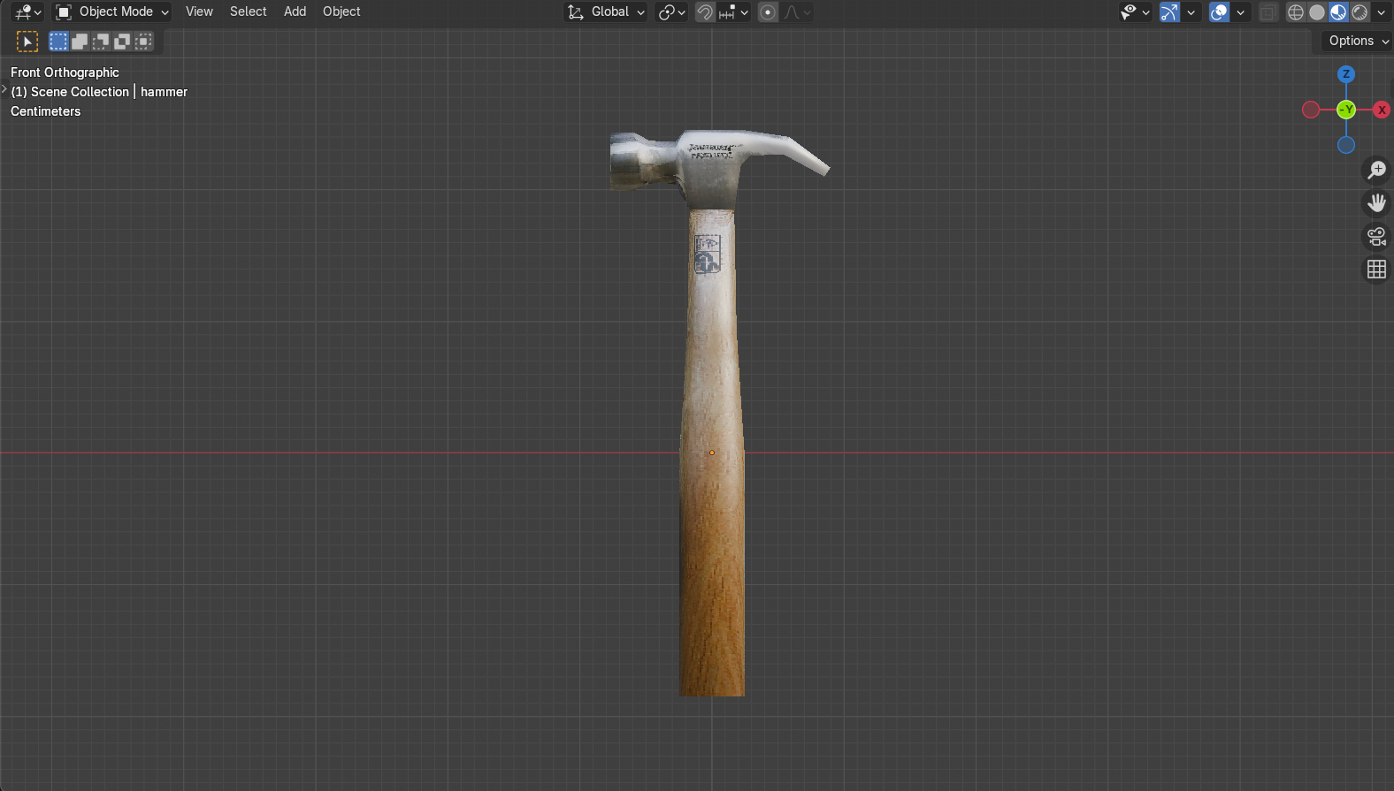Viewport: 1394px width, 791px height.
Task: Click the unlabeled negative Z gizmo handle
Action: tap(1346, 145)
